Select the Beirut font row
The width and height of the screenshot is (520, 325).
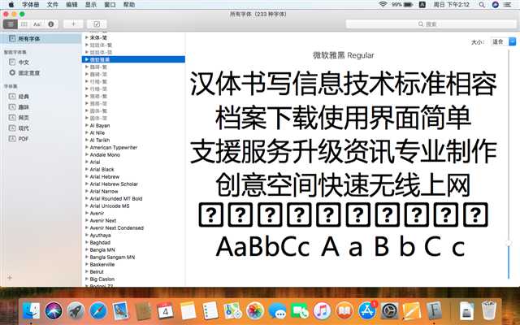click(x=133, y=271)
